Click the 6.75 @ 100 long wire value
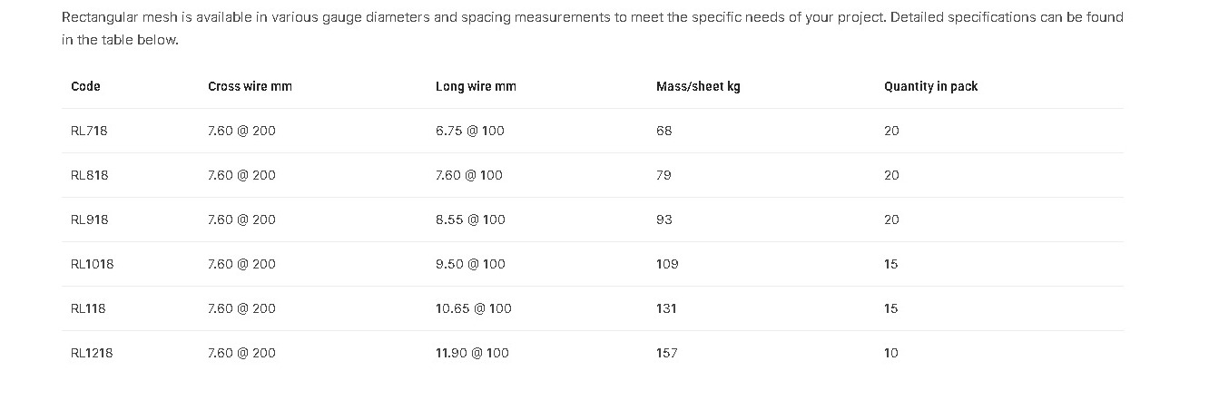This screenshot has width=1209, height=410. click(470, 131)
